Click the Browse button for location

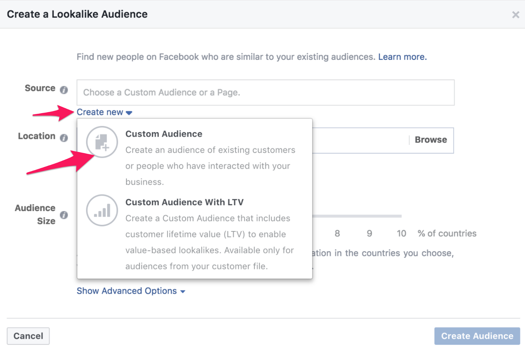point(431,140)
